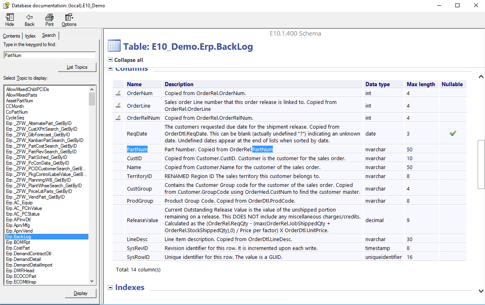The image size is (485, 305).
Task: Select AllowMixedChildPCIDs topic
Action: tap(28, 89)
